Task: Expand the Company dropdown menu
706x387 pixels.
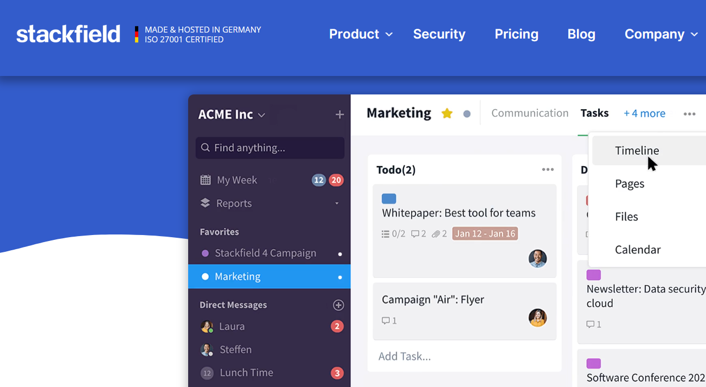Action: coord(661,34)
